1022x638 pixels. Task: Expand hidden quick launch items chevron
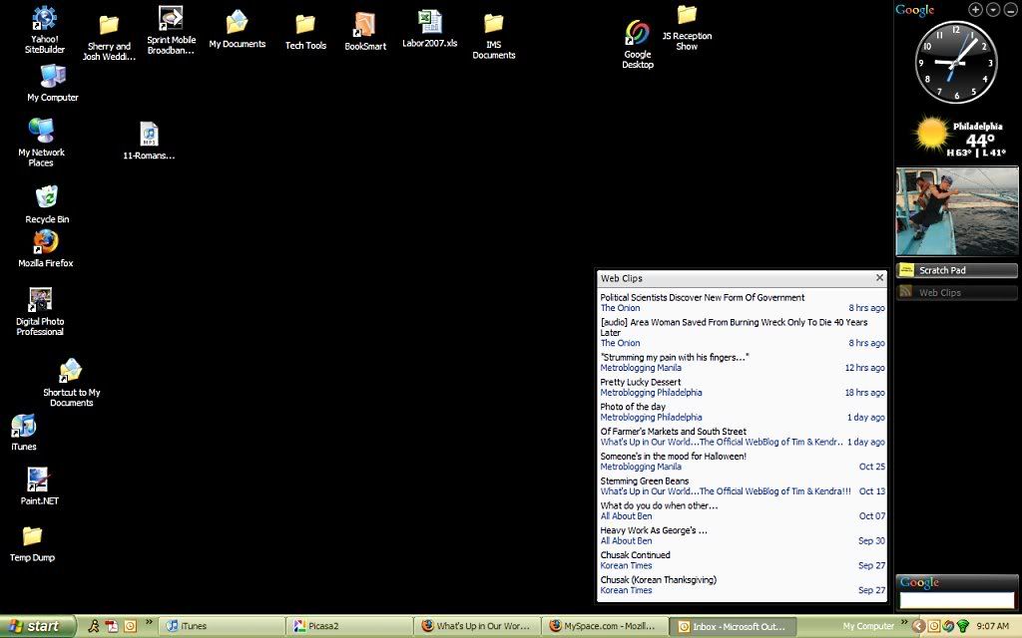tap(149, 622)
